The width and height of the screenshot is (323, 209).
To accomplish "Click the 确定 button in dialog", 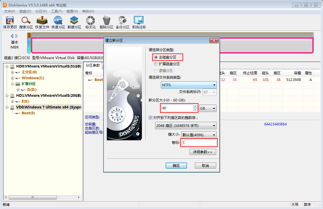I will pyautogui.click(x=176, y=166).
